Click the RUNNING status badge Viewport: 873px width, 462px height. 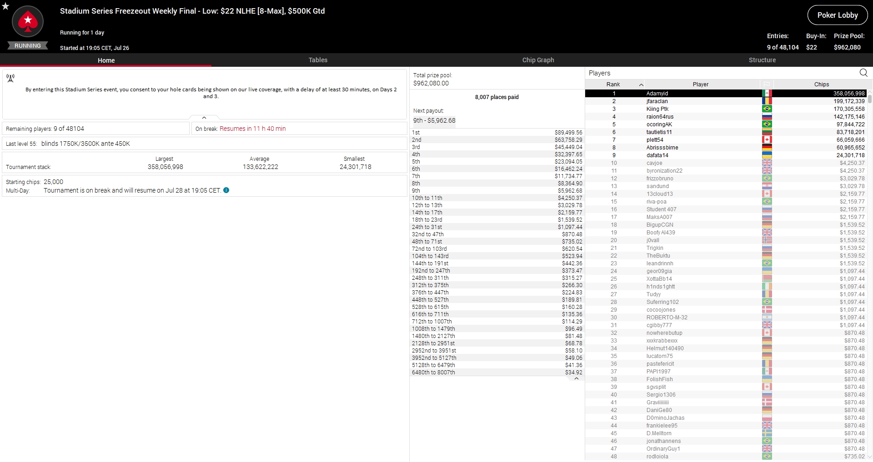click(x=27, y=46)
